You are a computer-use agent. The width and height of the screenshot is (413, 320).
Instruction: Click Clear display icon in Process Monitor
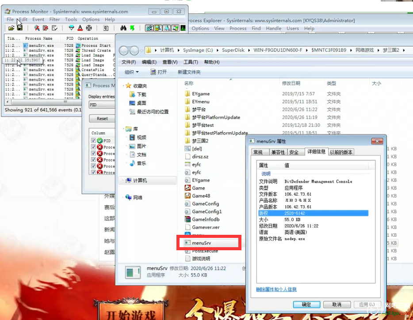click(x=54, y=28)
